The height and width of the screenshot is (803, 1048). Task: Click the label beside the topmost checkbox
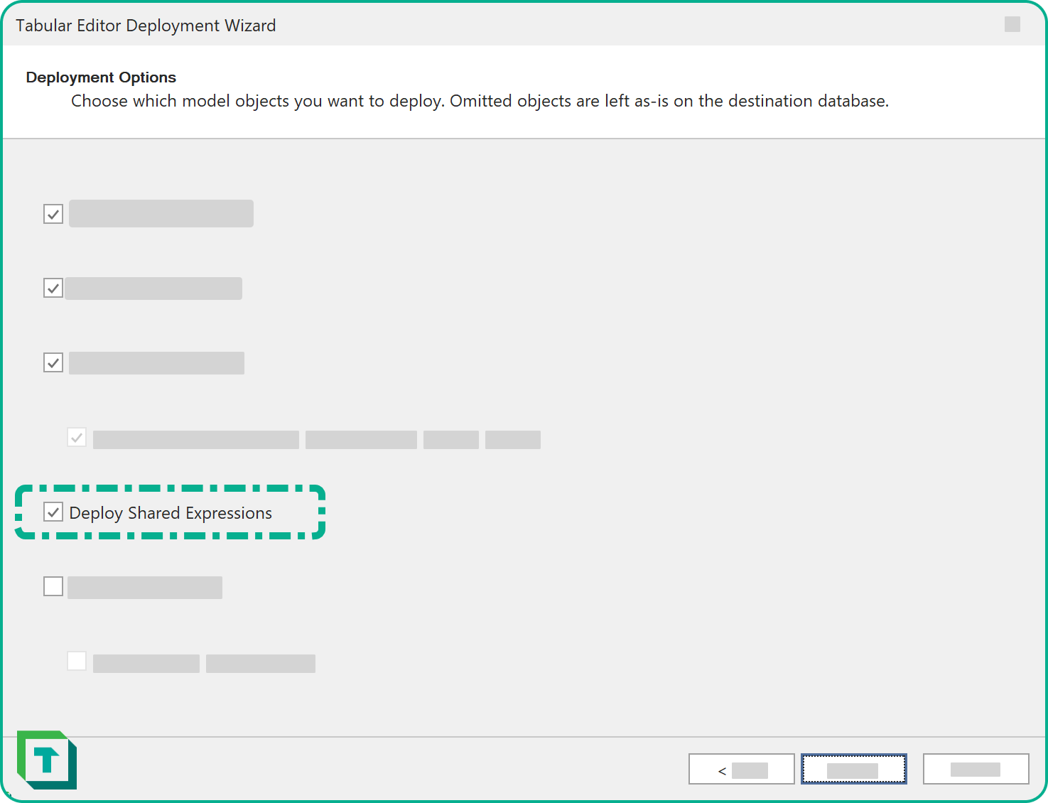click(x=161, y=213)
